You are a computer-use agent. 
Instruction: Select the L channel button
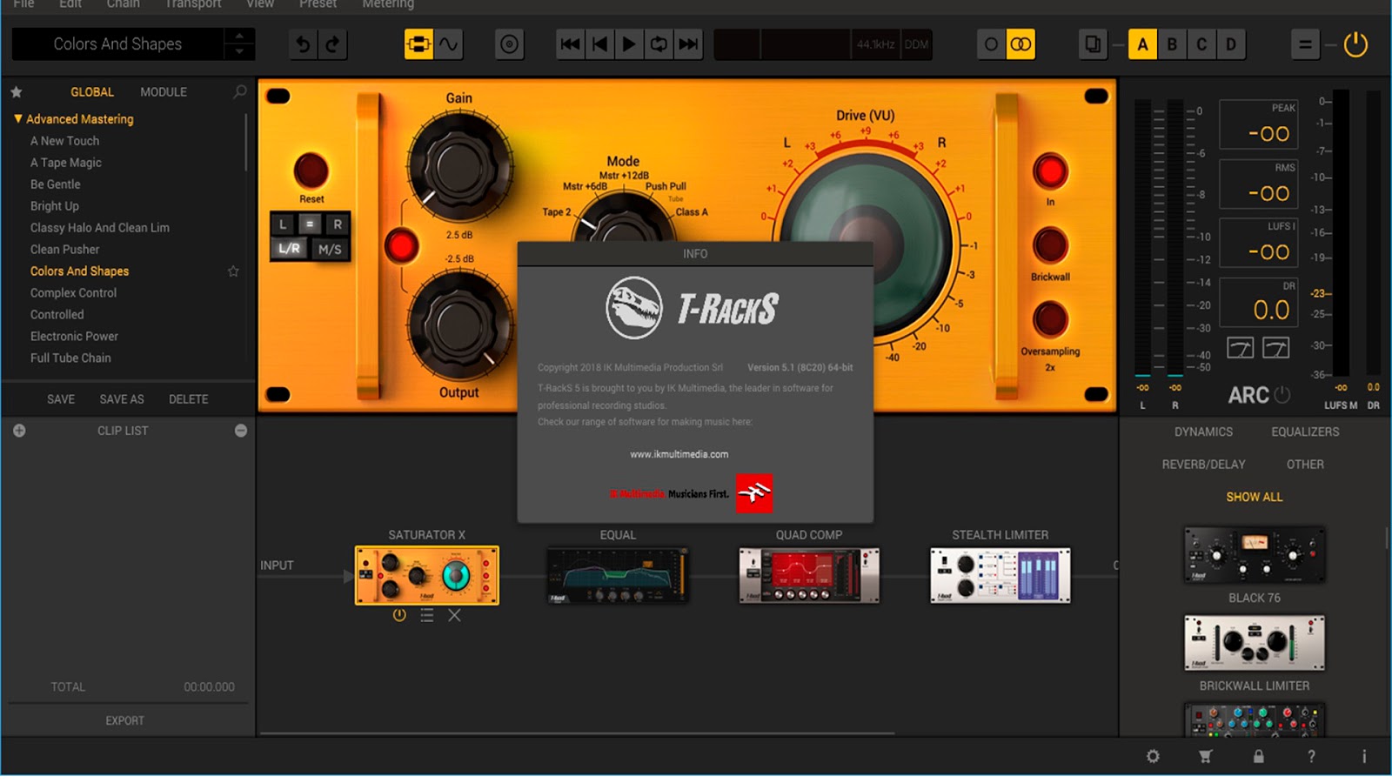pyautogui.click(x=283, y=224)
